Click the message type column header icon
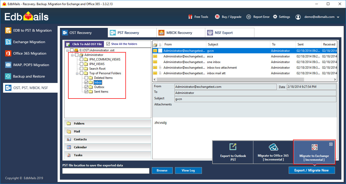This screenshot has height=184, width=346. [x=155, y=44]
